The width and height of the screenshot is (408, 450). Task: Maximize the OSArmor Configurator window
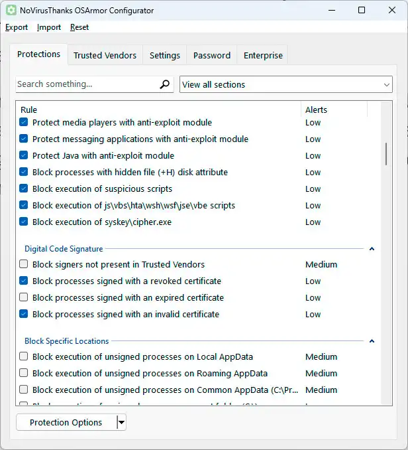point(362,11)
